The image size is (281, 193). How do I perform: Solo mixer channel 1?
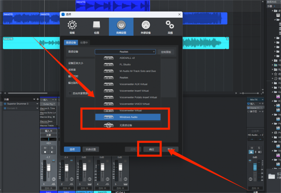(52, 148)
